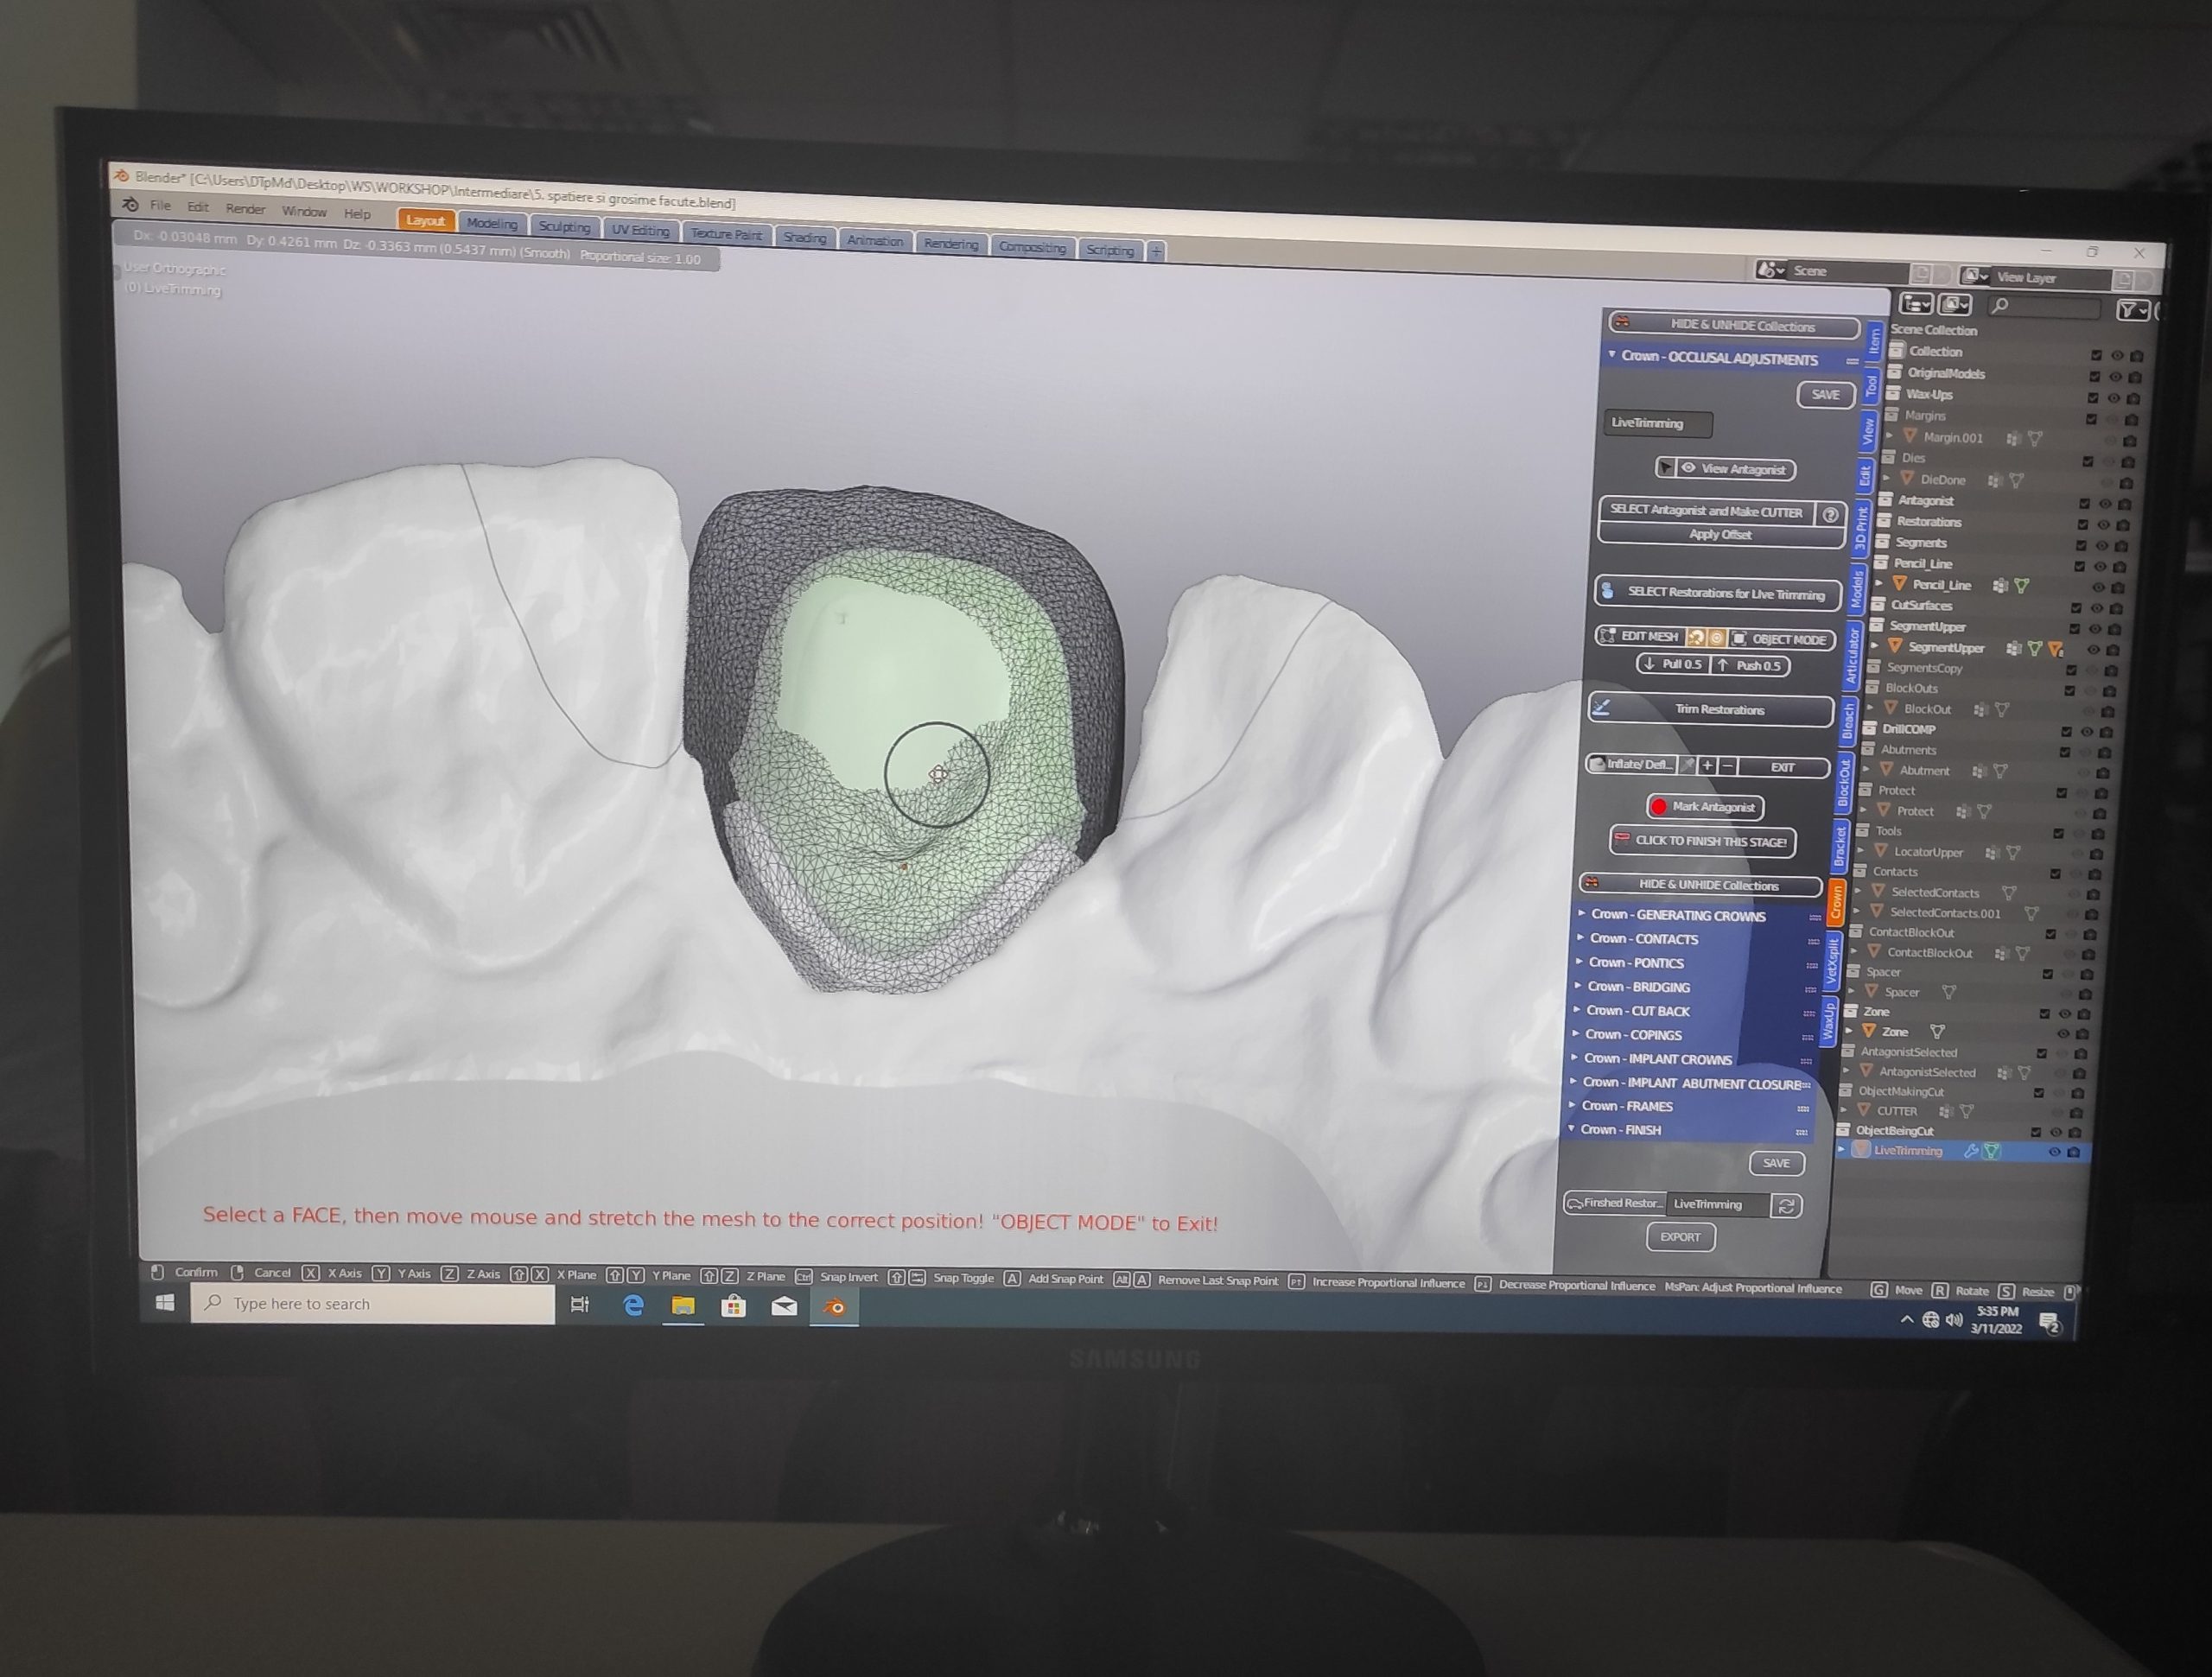Open the Render menu
The width and height of the screenshot is (2212, 1677).
point(245,209)
